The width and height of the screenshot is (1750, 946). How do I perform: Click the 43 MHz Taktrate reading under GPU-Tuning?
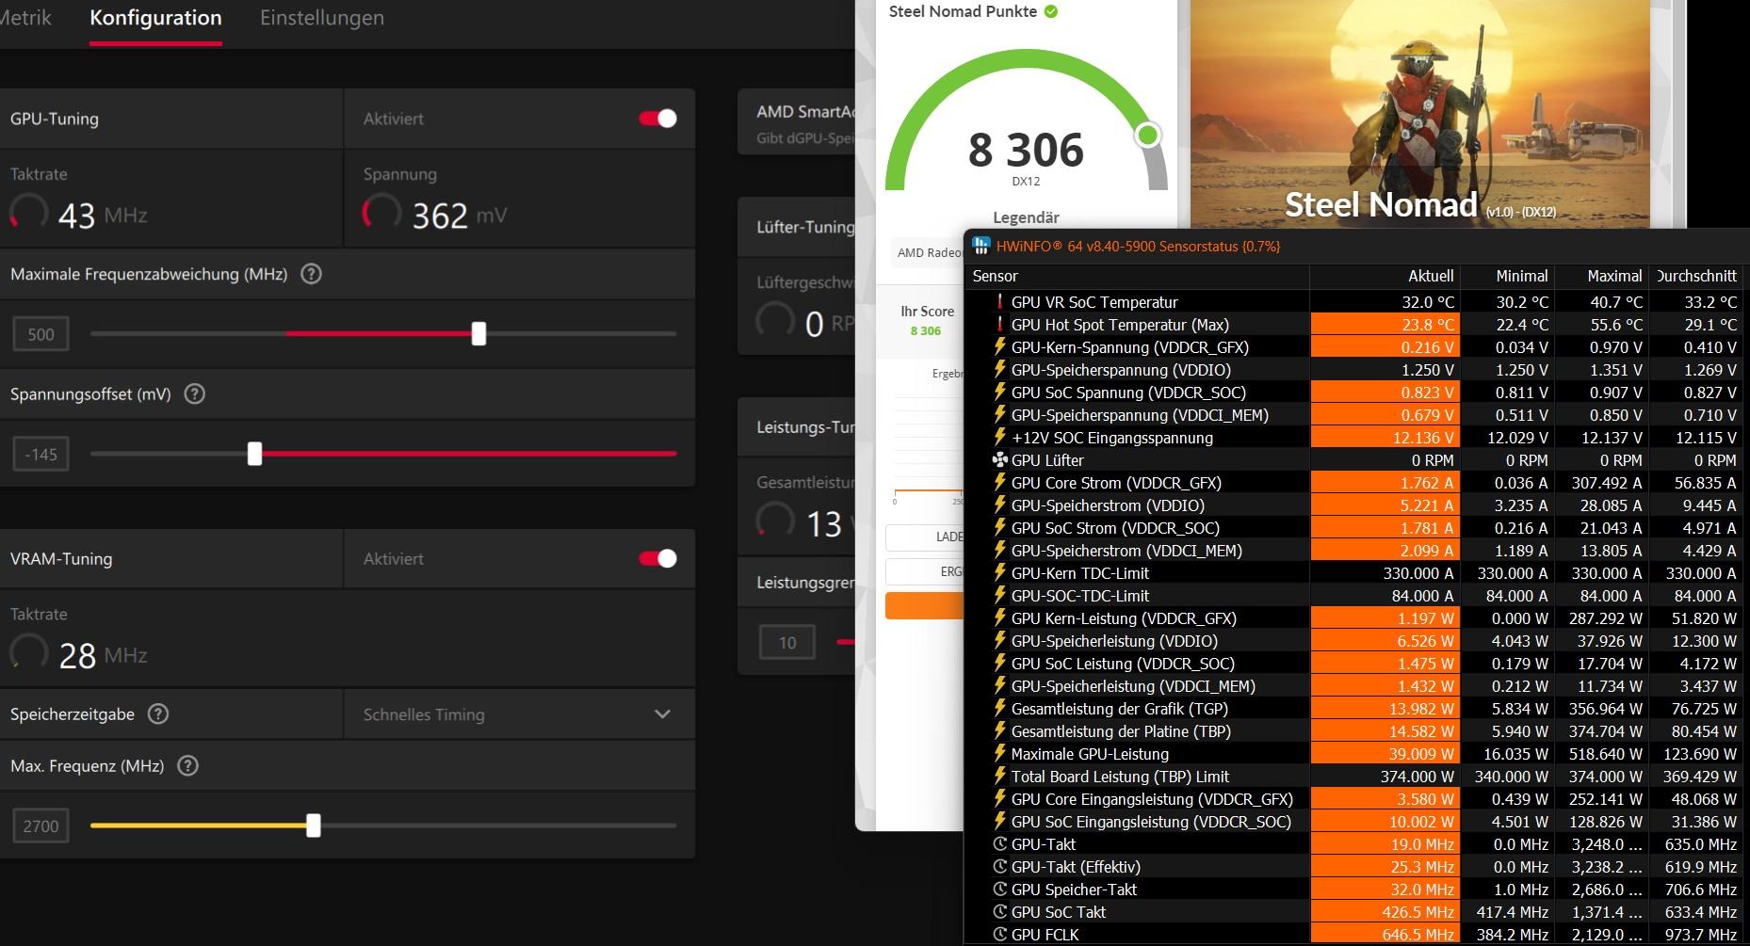click(x=103, y=216)
